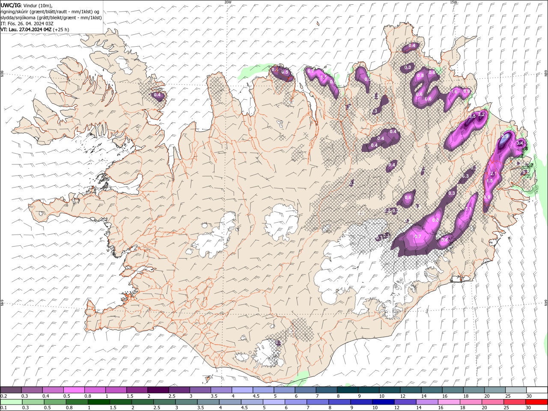The height and width of the screenshot is (411, 548).
Task: Click the deep blue rain swatch at 10
Action: click(x=384, y=402)
